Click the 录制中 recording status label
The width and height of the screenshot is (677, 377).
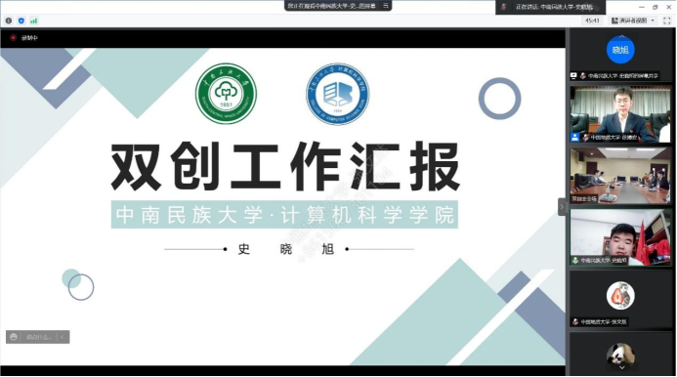(x=29, y=38)
